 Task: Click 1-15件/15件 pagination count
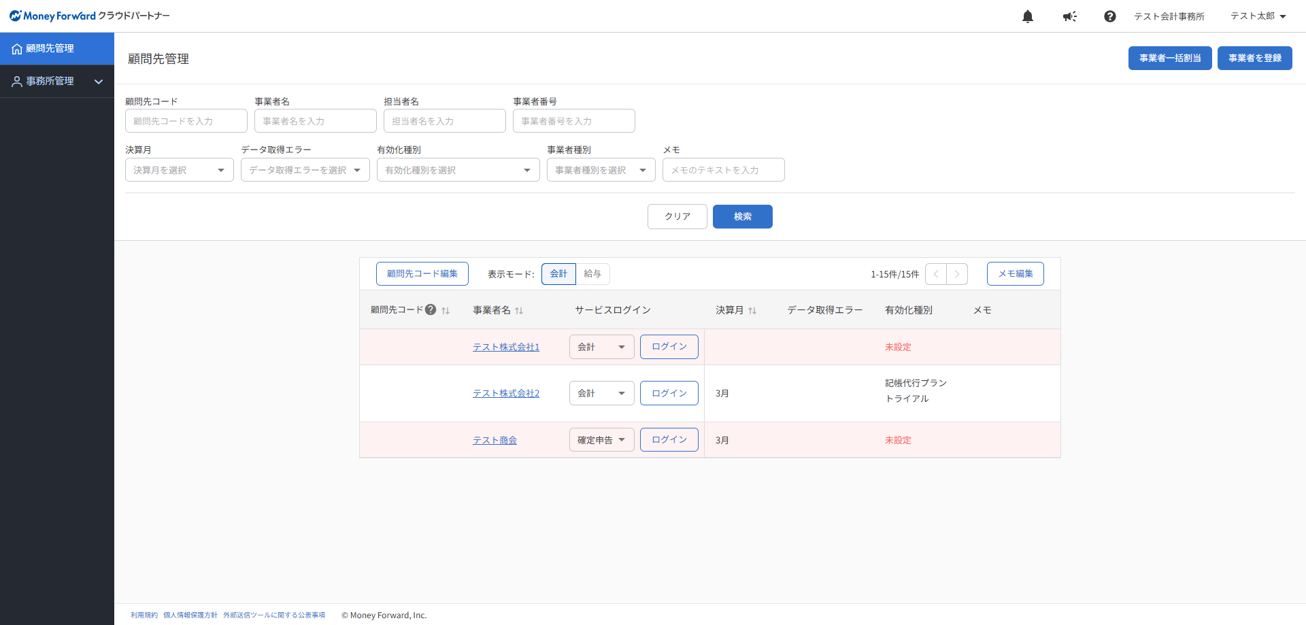pyautogui.click(x=894, y=274)
